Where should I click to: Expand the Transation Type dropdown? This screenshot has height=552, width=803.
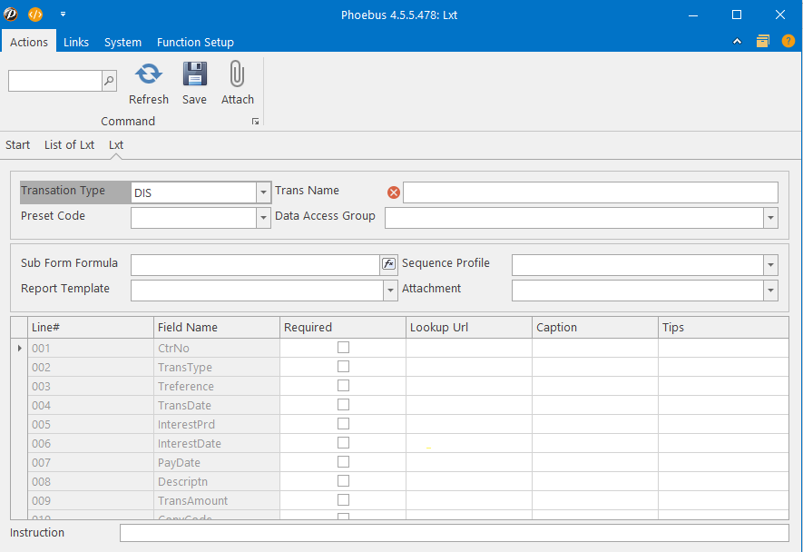pyautogui.click(x=263, y=192)
